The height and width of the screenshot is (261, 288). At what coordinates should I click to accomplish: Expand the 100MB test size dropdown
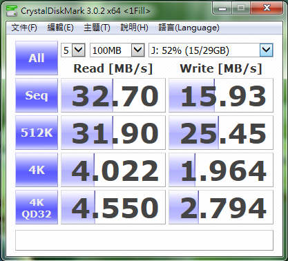(137, 50)
